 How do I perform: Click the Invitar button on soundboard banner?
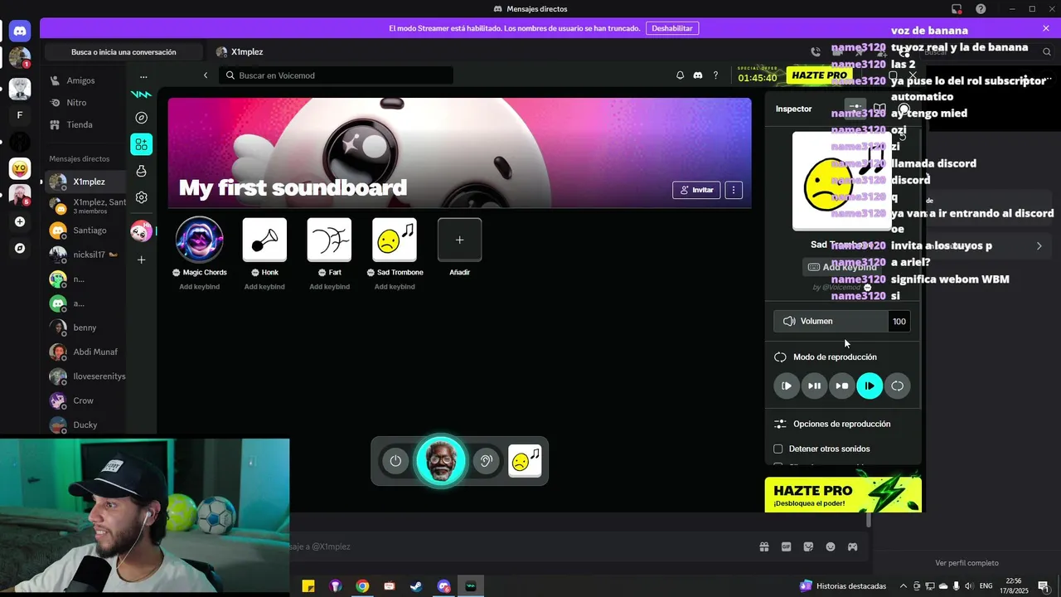[x=696, y=190]
